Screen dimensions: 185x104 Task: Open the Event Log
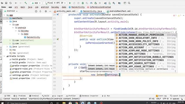tap(161, 96)
